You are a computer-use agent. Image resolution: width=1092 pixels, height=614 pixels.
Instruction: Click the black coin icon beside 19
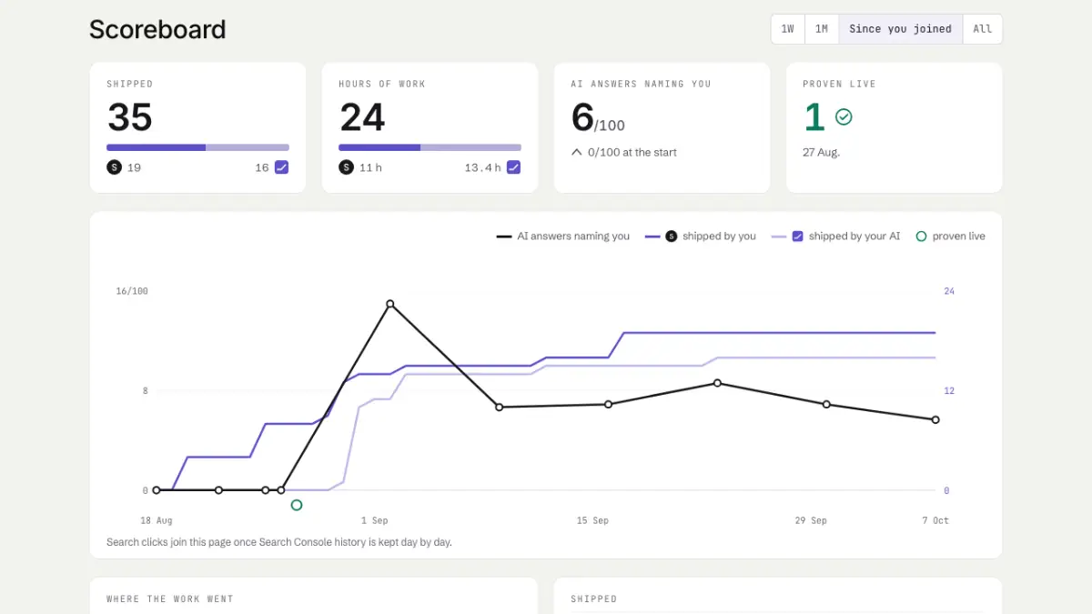[x=114, y=167]
